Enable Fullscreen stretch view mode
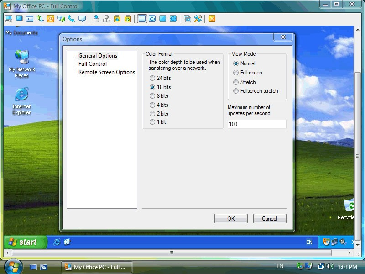Image resolution: width=365 pixels, height=274 pixels. click(x=255, y=91)
